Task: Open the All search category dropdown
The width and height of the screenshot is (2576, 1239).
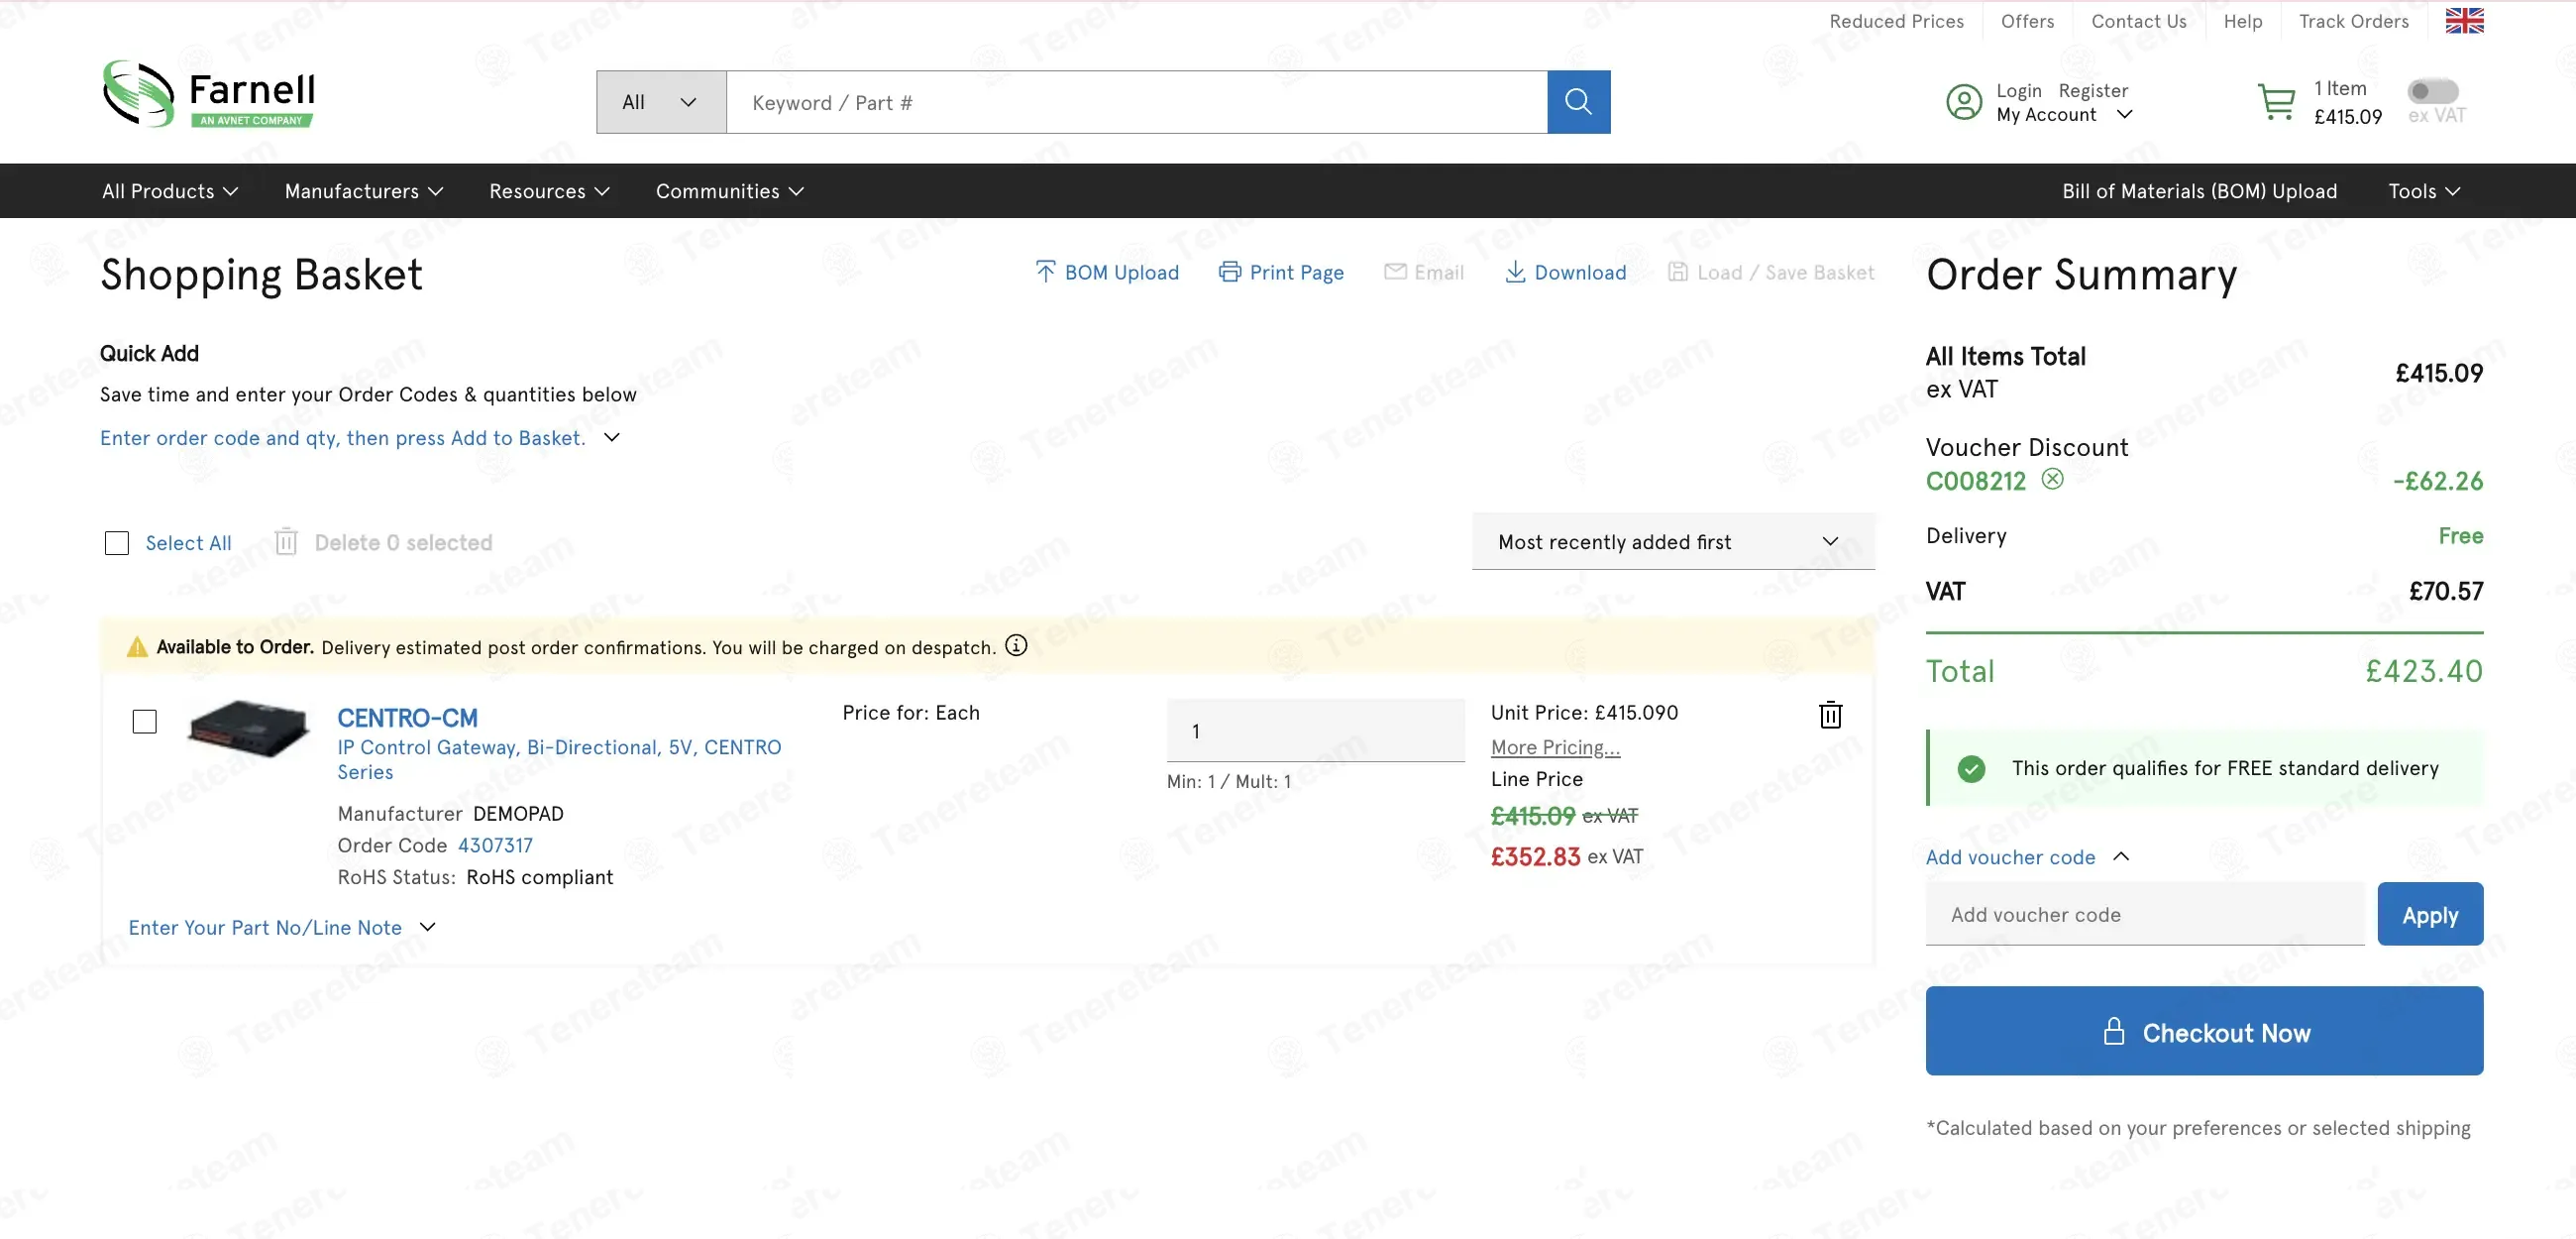Action: 660,102
